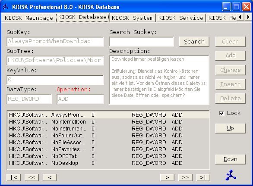Viewport: 253px width, 186px height.
Task: Open the partially visible KIOSK Re tab
Action: (x=222, y=18)
